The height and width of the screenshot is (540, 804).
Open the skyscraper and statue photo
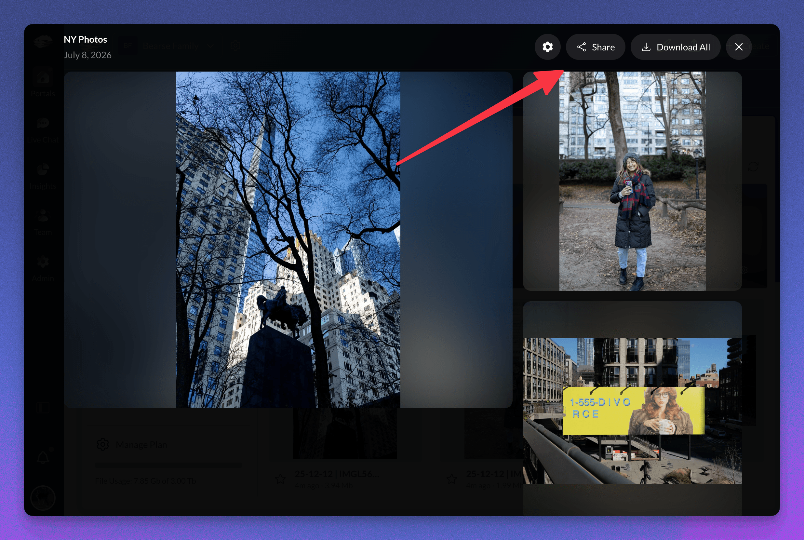pos(288,240)
